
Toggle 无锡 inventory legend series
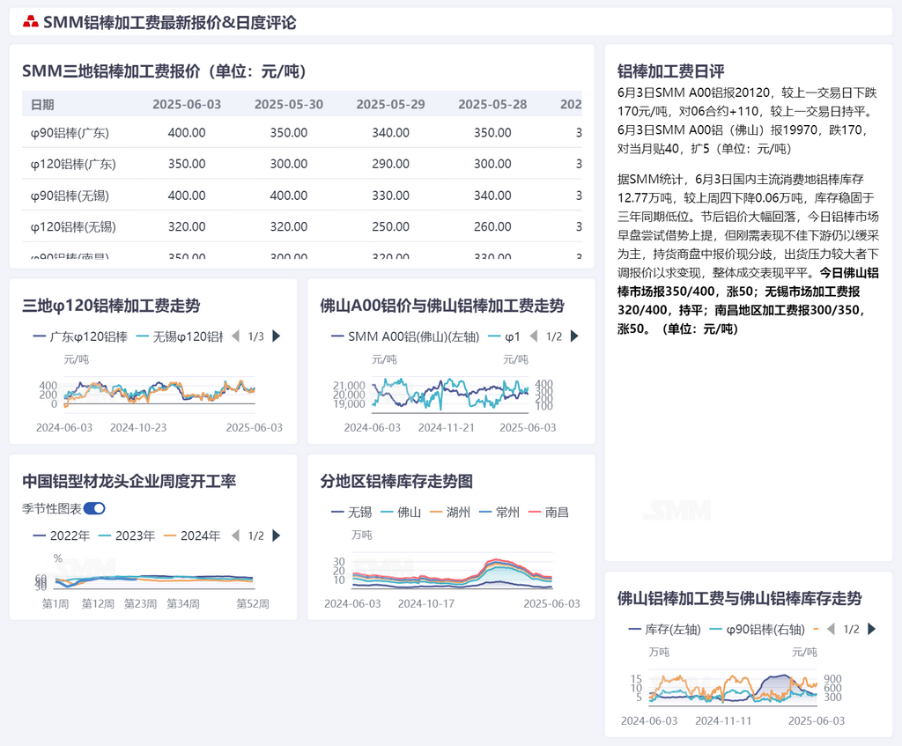point(351,512)
